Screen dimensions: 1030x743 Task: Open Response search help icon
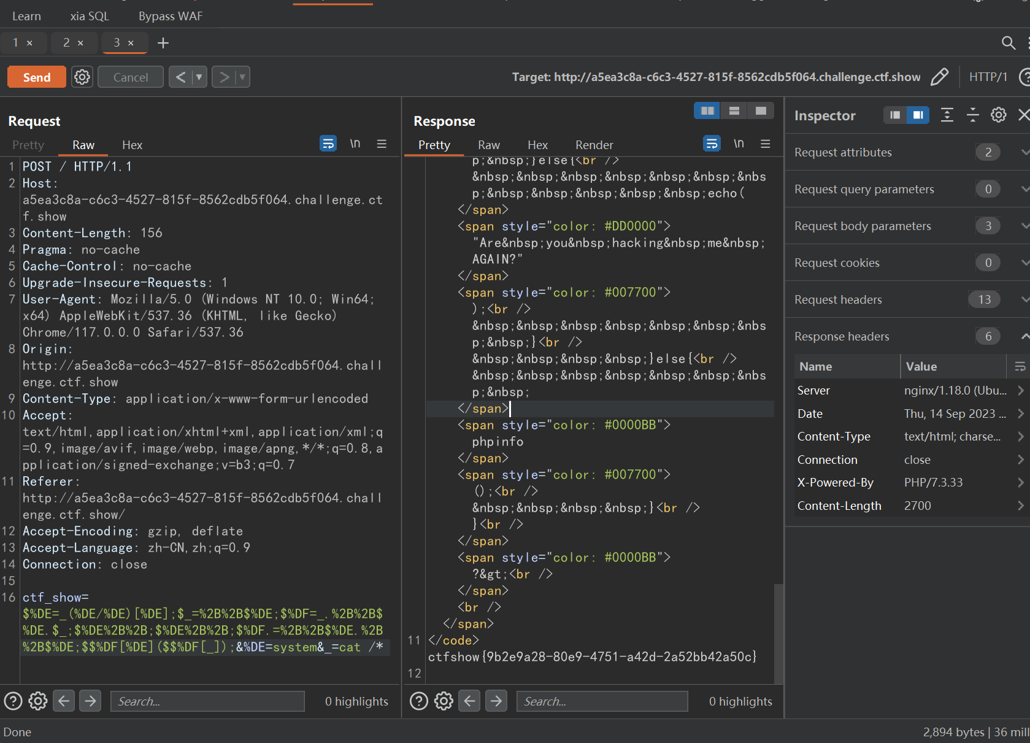point(418,701)
